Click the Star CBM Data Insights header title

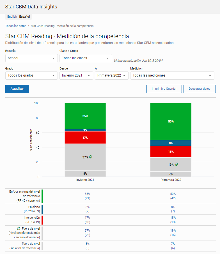31,7
